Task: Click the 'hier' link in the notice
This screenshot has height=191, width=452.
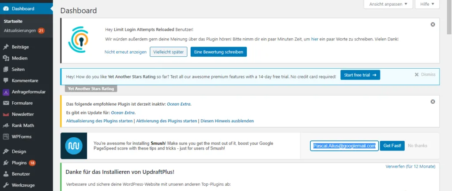Action: (x=314, y=39)
